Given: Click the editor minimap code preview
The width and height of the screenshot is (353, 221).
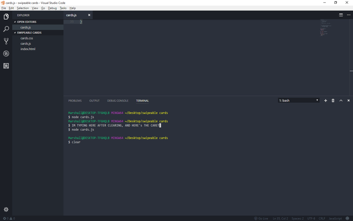Looking at the screenshot, I should (x=325, y=28).
